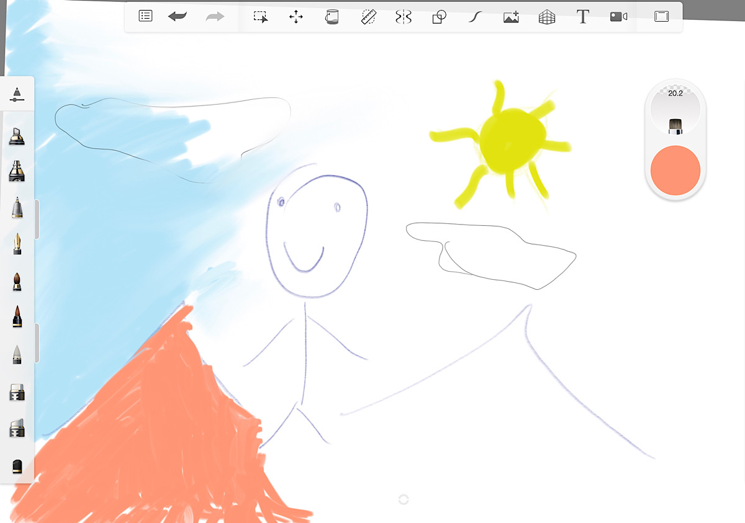The image size is (745, 523).
Task: Open the orange color puck
Action: (x=675, y=171)
